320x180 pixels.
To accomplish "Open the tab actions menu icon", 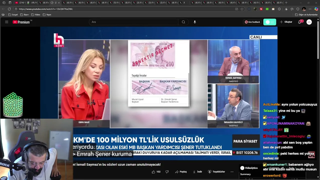I will click(10, 3).
